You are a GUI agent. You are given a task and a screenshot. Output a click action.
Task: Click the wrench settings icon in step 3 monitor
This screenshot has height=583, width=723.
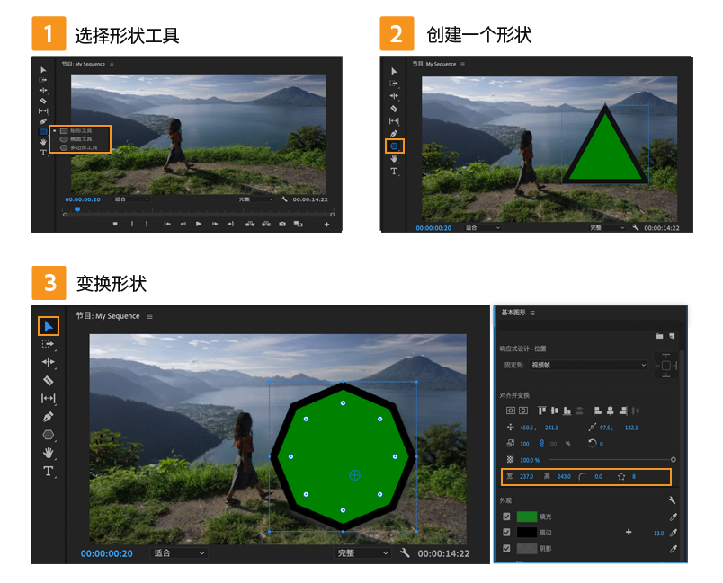[x=406, y=553]
